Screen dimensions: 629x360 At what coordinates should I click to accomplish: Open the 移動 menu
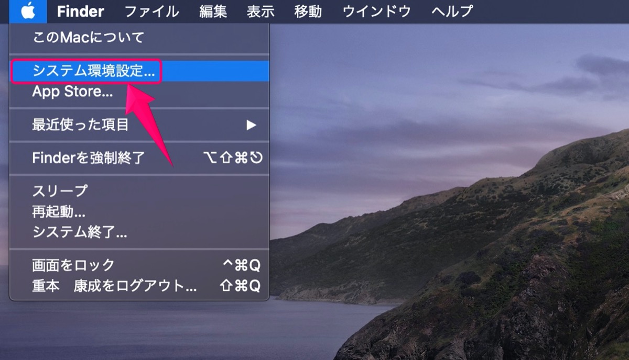coord(308,11)
